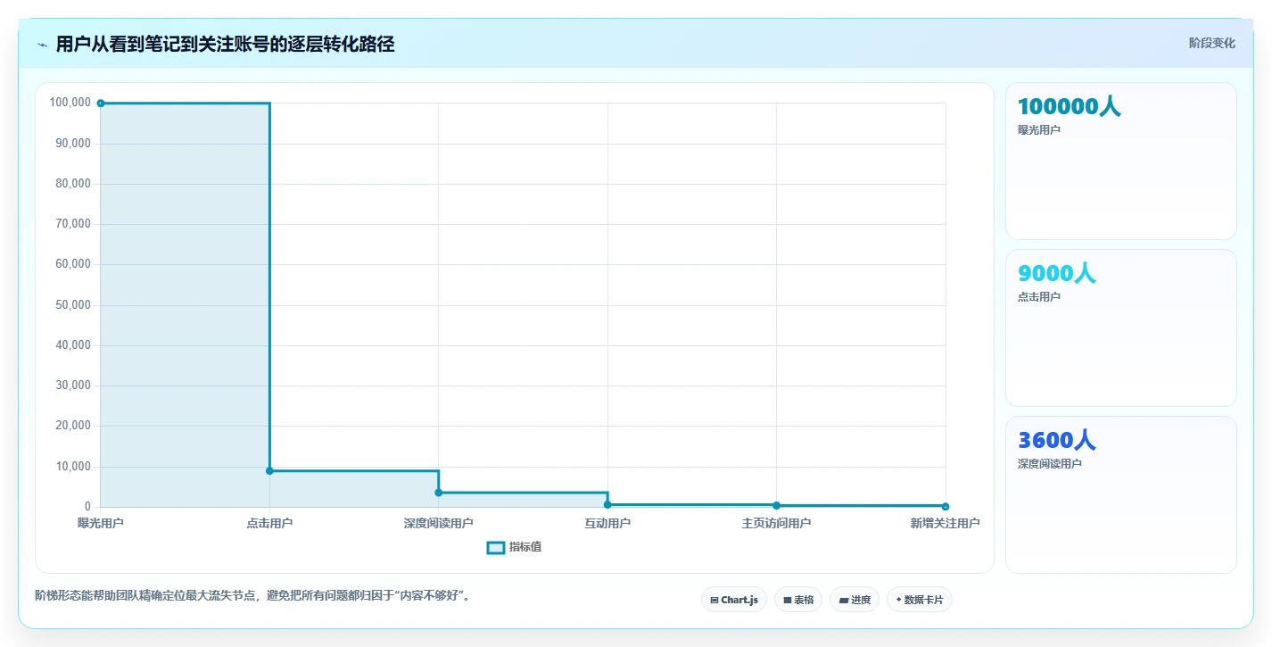Image resolution: width=1272 pixels, height=647 pixels.
Task: Click the 80,000 y-axis label
Action: (x=73, y=183)
